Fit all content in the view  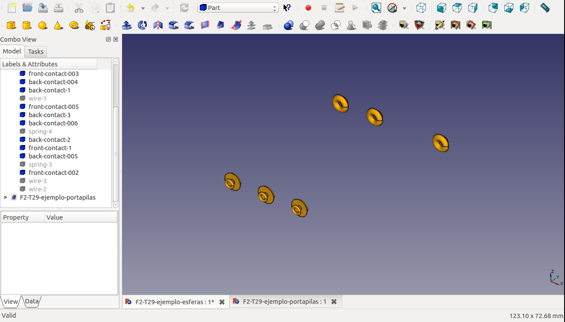coord(376,8)
